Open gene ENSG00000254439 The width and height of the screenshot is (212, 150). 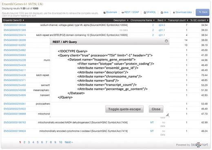[15, 65]
